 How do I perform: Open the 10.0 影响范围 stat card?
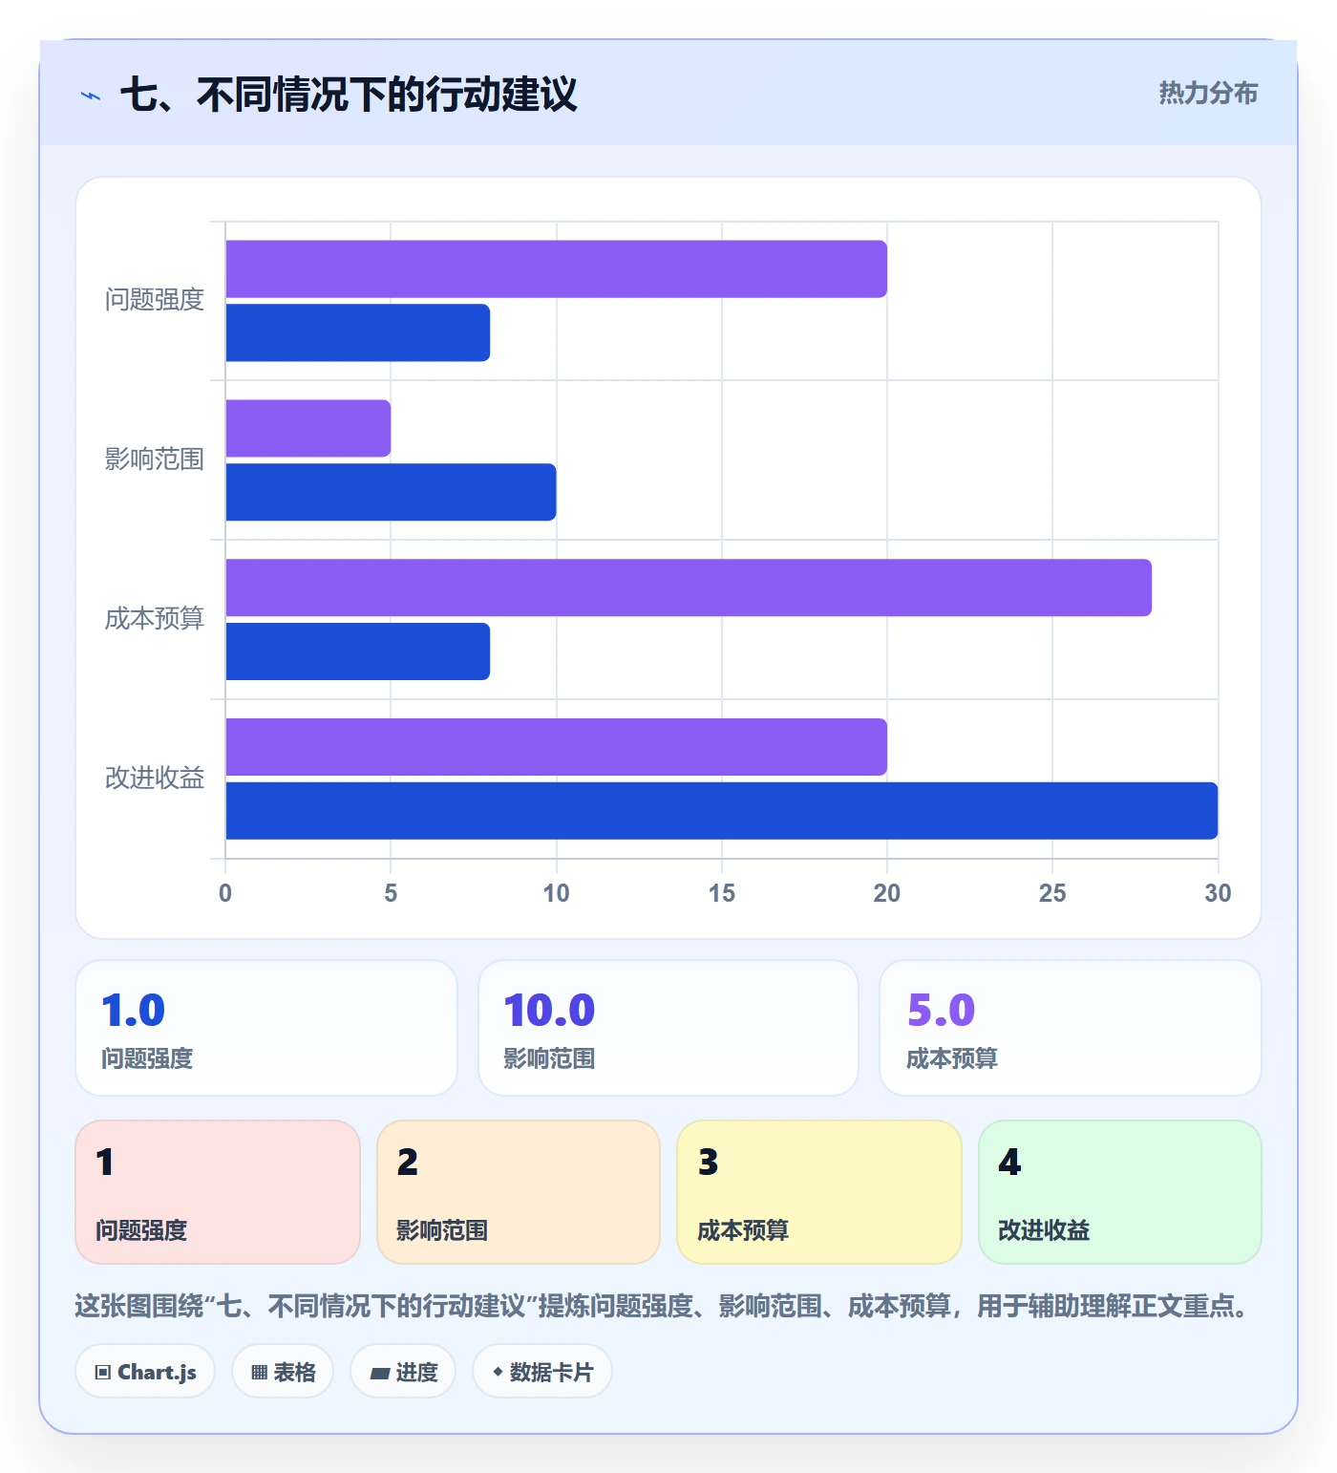668,1028
